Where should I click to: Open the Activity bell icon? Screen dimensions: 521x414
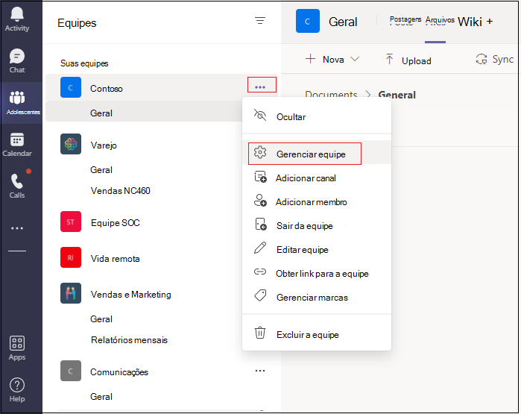point(17,14)
